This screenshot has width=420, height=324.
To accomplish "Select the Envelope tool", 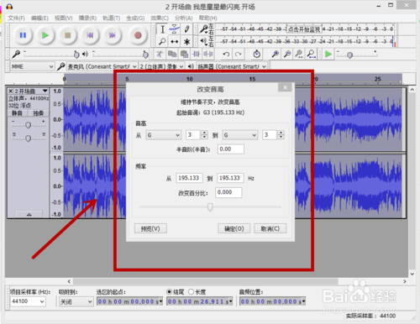I will [x=175, y=29].
